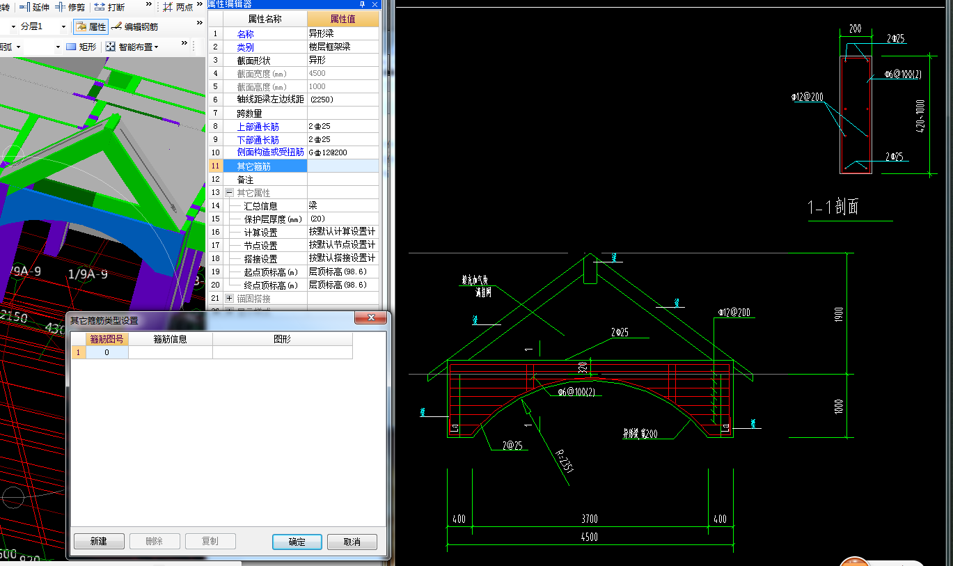953x566 pixels.
Task: Click the 其它箍筋 empty value cell
Action: 343,166
